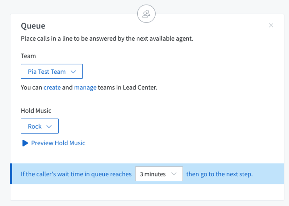Open the "manage" teams link
Screen dimensions: 289x206
pyautogui.click(x=85, y=87)
